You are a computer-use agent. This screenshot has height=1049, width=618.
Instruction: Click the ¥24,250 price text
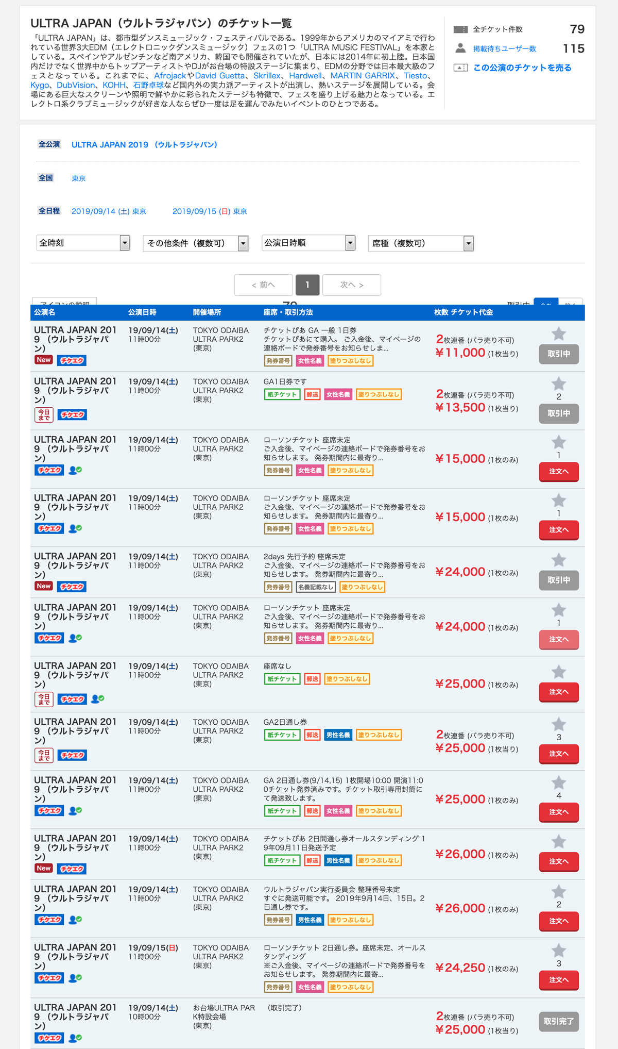[x=460, y=968]
